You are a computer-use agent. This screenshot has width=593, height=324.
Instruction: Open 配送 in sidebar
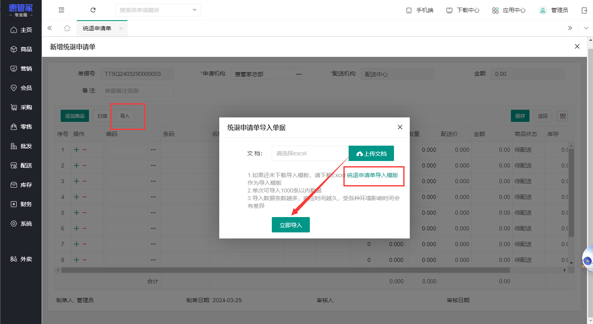coord(21,165)
